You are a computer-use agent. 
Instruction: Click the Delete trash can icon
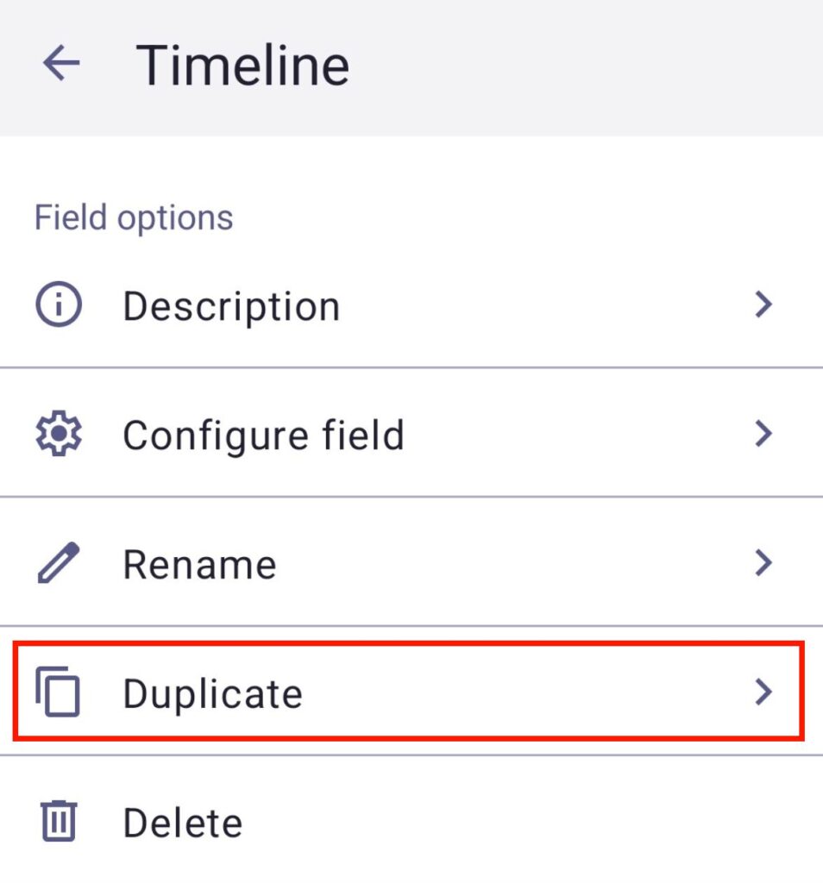click(59, 821)
